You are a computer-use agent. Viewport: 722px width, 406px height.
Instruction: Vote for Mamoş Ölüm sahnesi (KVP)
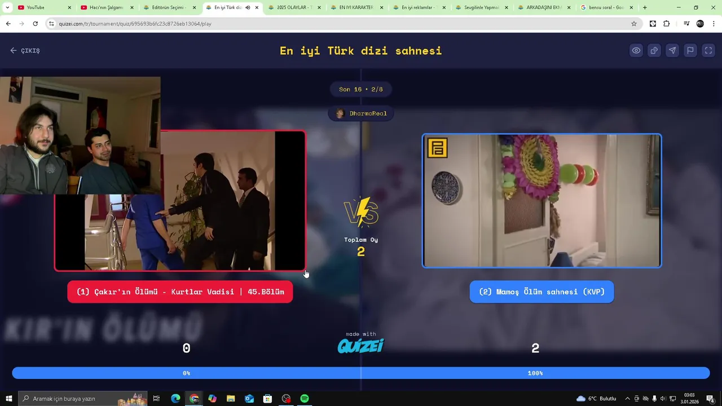pos(541,292)
